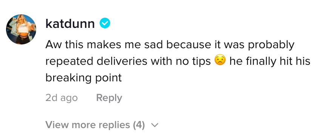Click 'repeated deliveries with no tips' text
The width and height of the screenshot is (331, 136).
tap(128, 61)
